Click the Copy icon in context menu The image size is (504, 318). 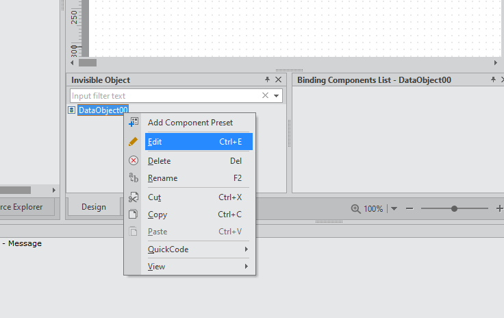(133, 214)
